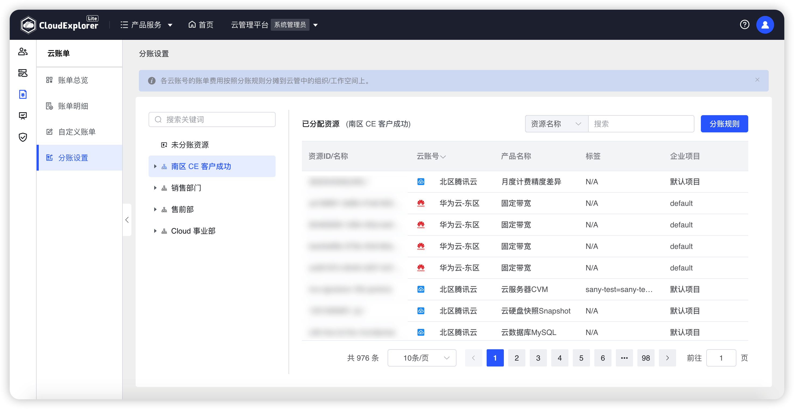Click the sany-test tag cell
794x409 pixels.
(x=619, y=290)
